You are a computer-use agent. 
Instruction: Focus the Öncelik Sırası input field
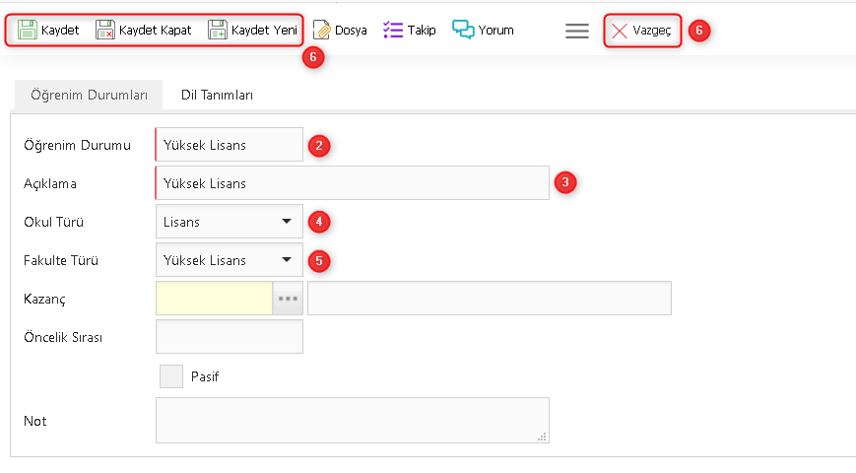(x=230, y=337)
